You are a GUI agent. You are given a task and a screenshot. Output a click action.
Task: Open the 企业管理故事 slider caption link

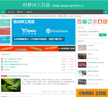[39, 39]
